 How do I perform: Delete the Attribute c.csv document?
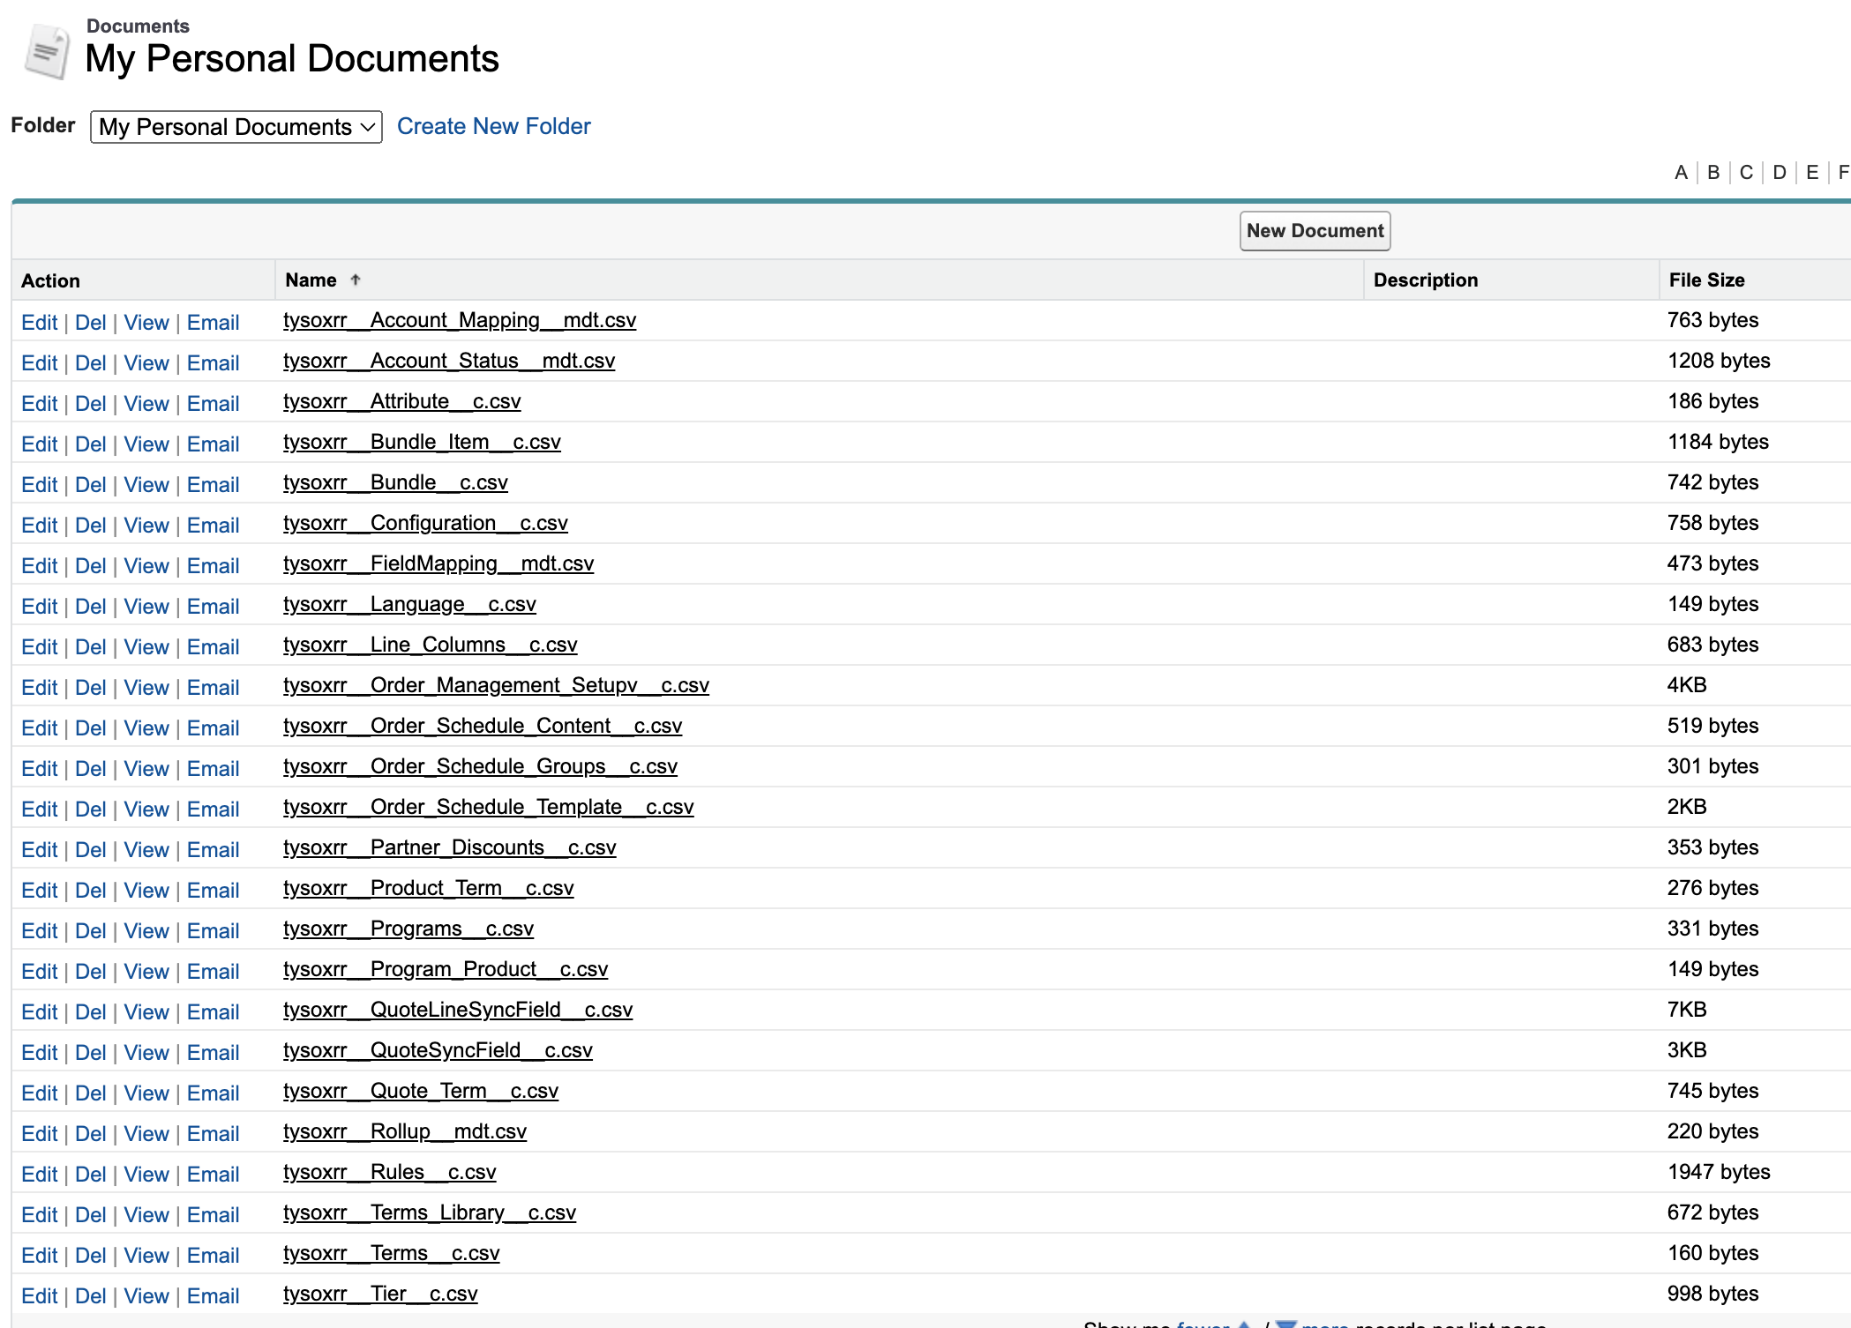(x=90, y=404)
